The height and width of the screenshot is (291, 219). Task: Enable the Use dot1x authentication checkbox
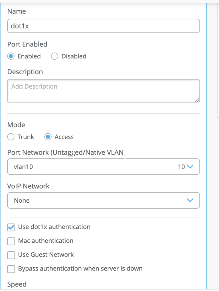11,227
